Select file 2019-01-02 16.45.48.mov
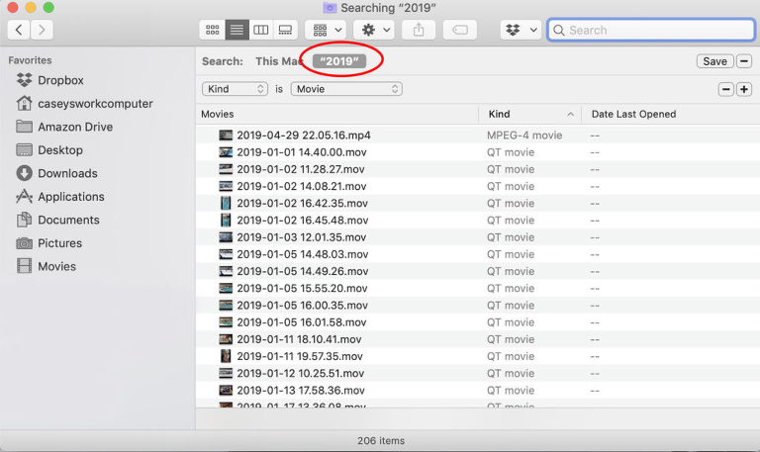Screen dimensions: 760x452 [303, 220]
